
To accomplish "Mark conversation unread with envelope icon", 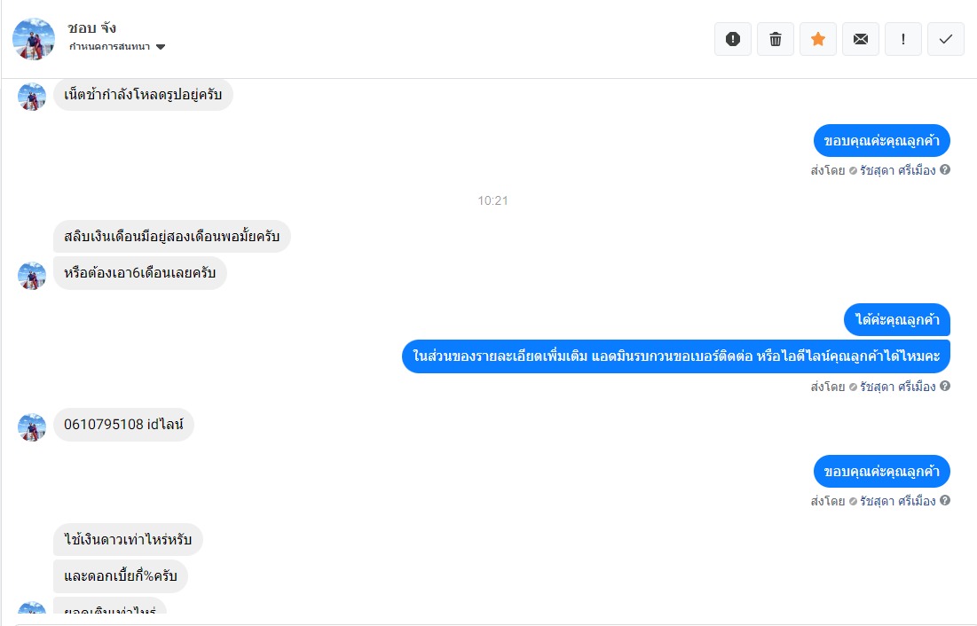I will coord(861,39).
